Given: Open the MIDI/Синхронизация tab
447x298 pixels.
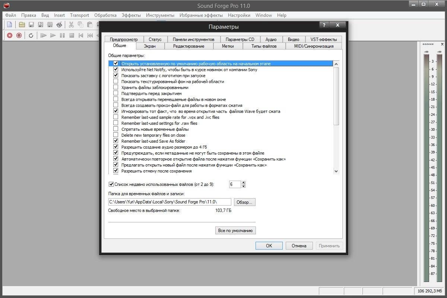Looking at the screenshot, I should pos(314,46).
